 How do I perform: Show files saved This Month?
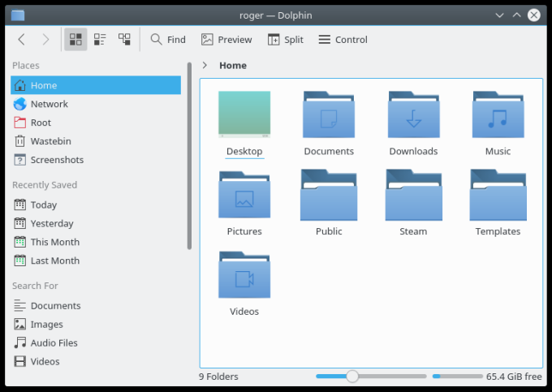(54, 242)
